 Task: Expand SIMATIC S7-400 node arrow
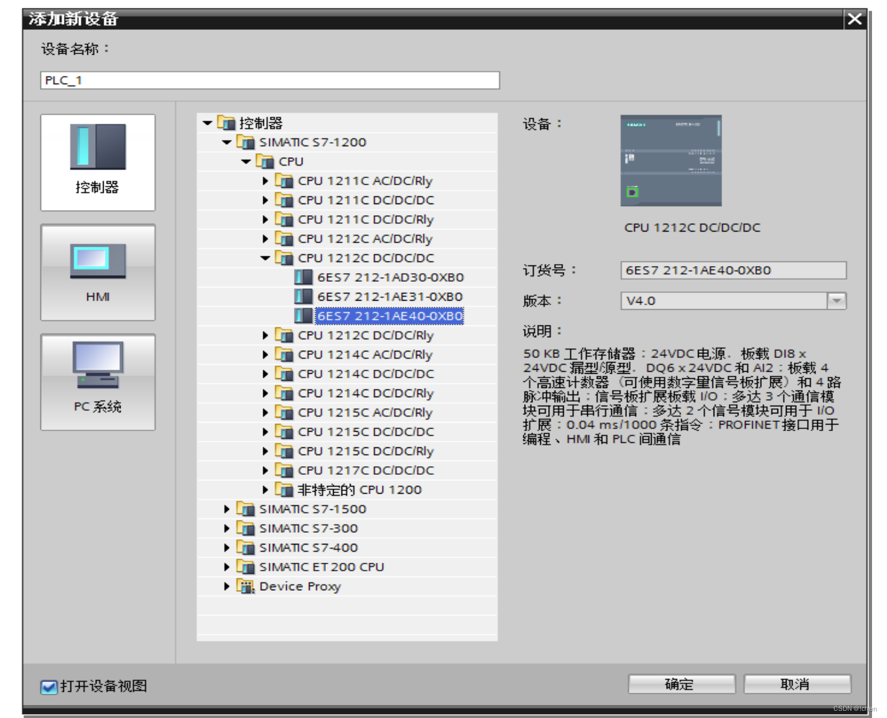tap(227, 548)
